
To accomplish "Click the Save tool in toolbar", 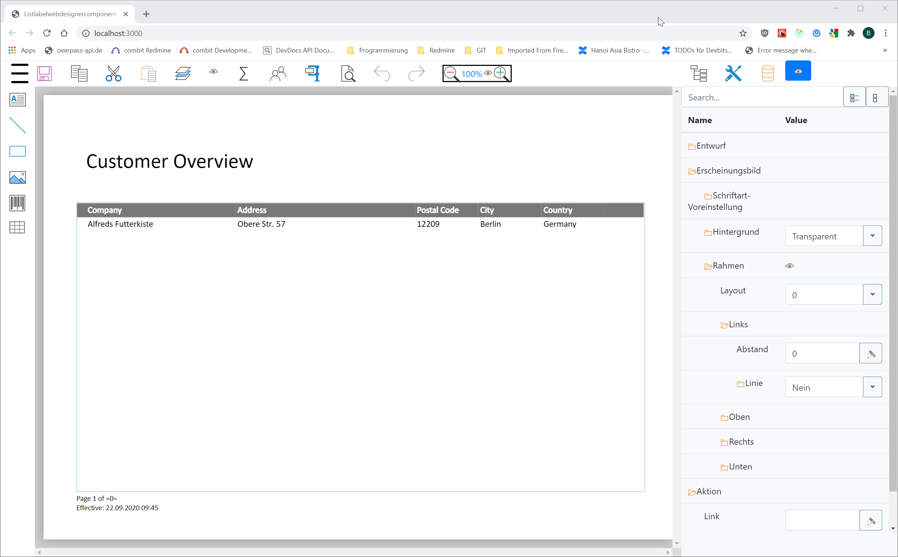I will pyautogui.click(x=44, y=72).
